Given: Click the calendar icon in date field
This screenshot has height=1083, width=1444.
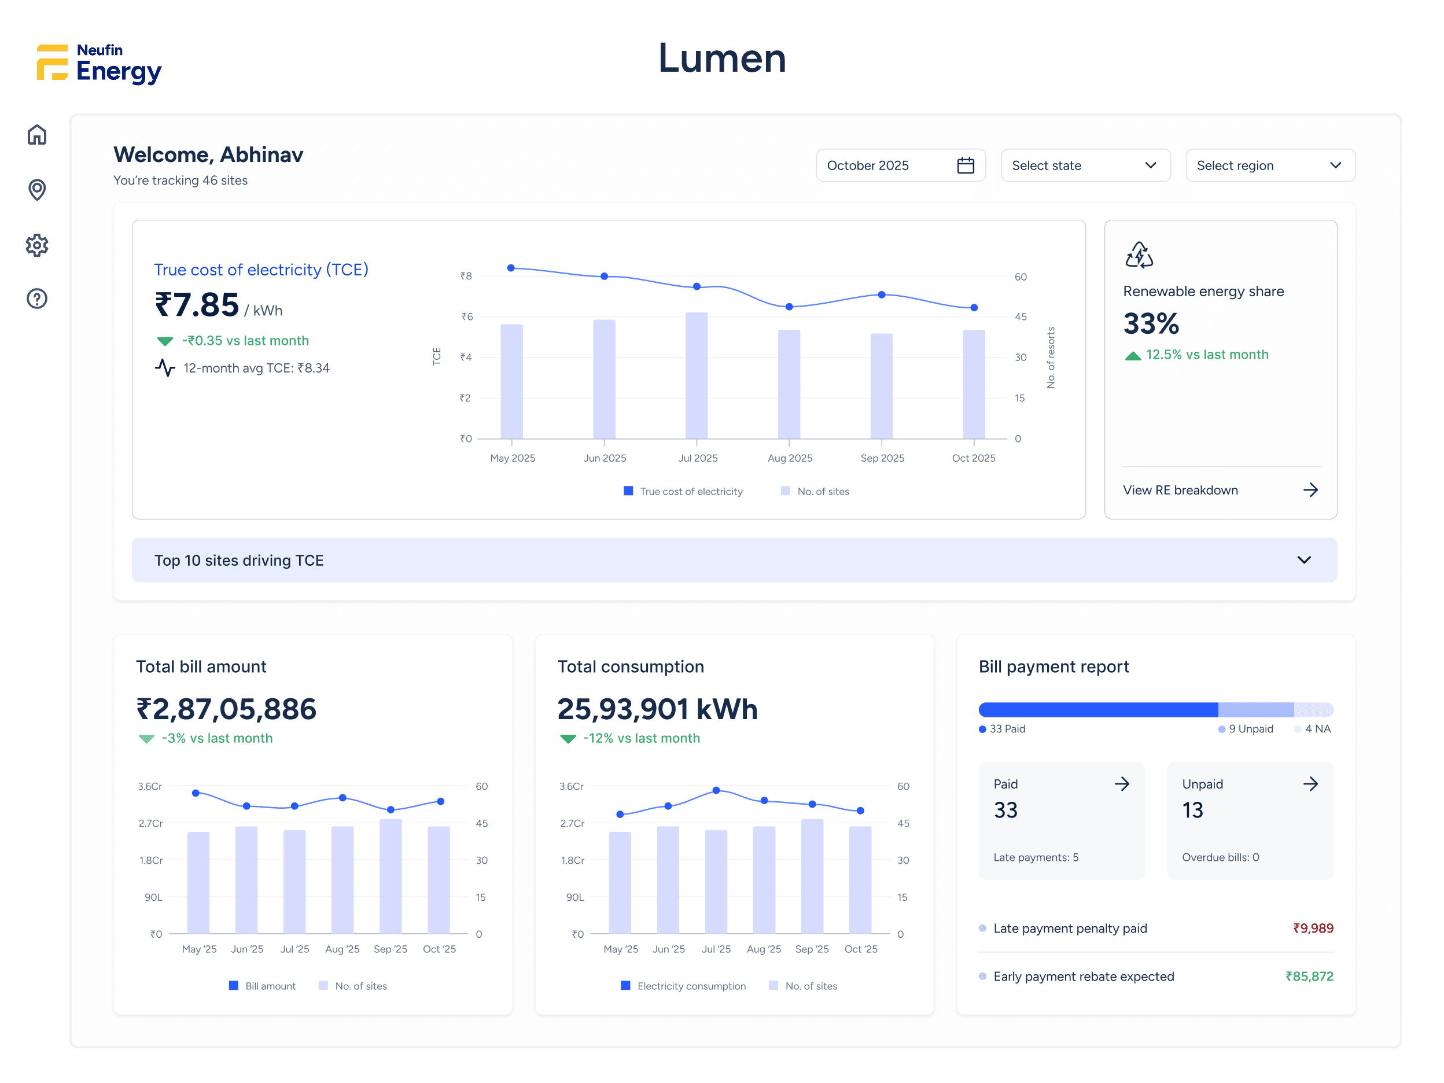Looking at the screenshot, I should [966, 165].
